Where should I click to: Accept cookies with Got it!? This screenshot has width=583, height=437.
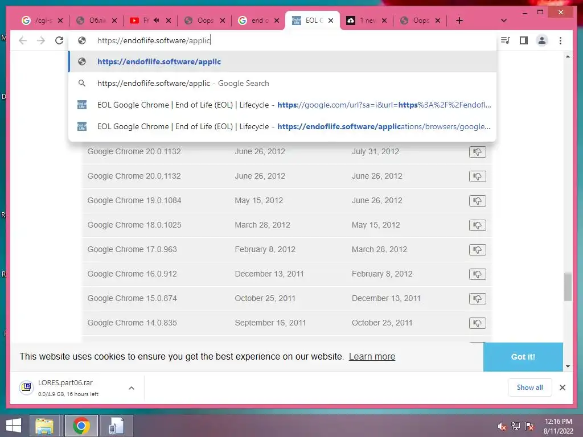point(523,357)
